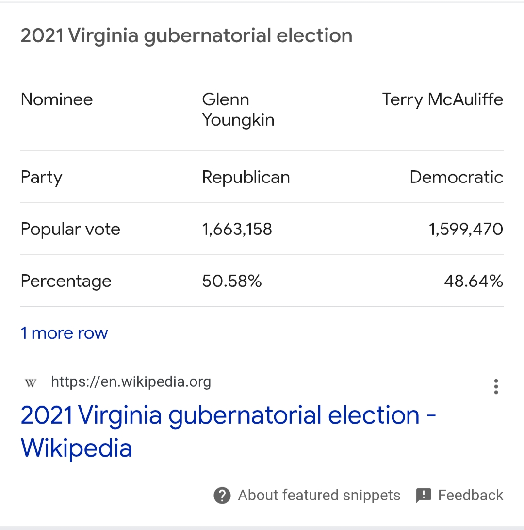Click the en.wikipedia.org URL text

tap(131, 382)
